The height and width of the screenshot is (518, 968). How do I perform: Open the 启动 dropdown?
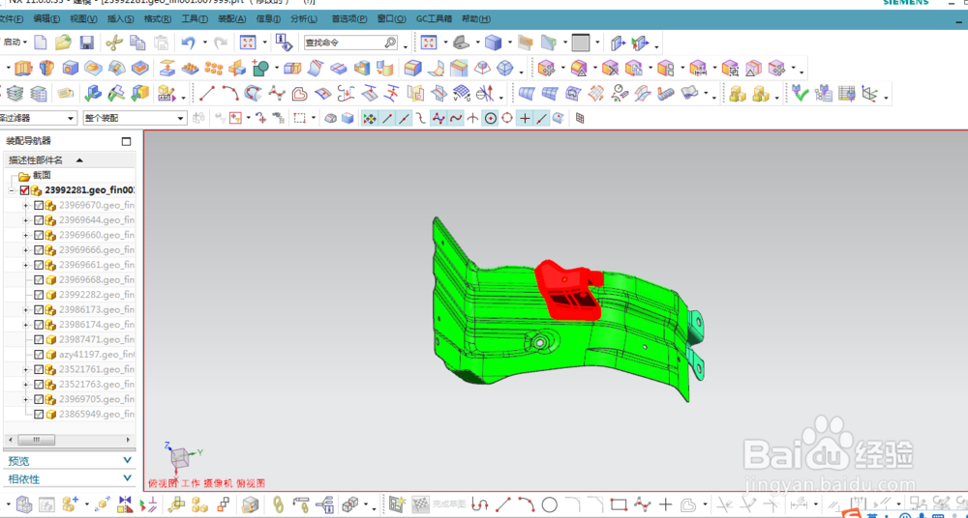pyautogui.click(x=15, y=43)
